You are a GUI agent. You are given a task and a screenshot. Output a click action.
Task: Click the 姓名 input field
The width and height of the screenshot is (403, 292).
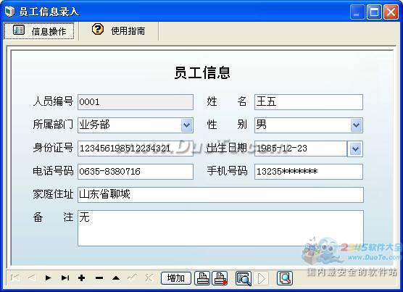coord(309,102)
